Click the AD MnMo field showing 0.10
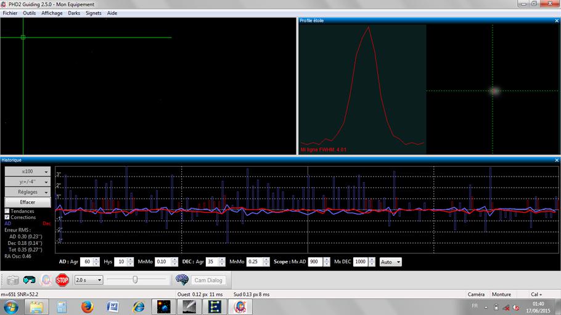This screenshot has width=561, height=315. pyautogui.click(x=163, y=262)
